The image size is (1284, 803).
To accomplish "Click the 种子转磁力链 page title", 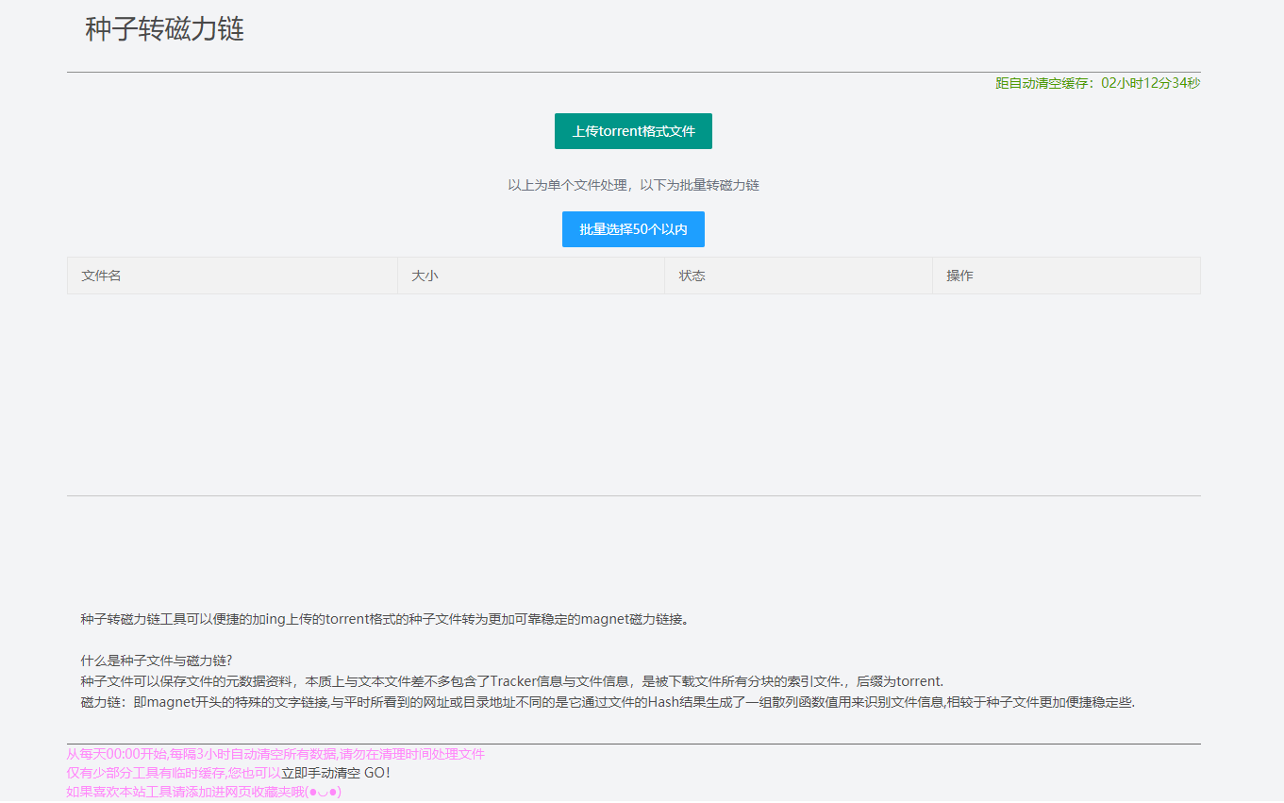I will tap(162, 29).
